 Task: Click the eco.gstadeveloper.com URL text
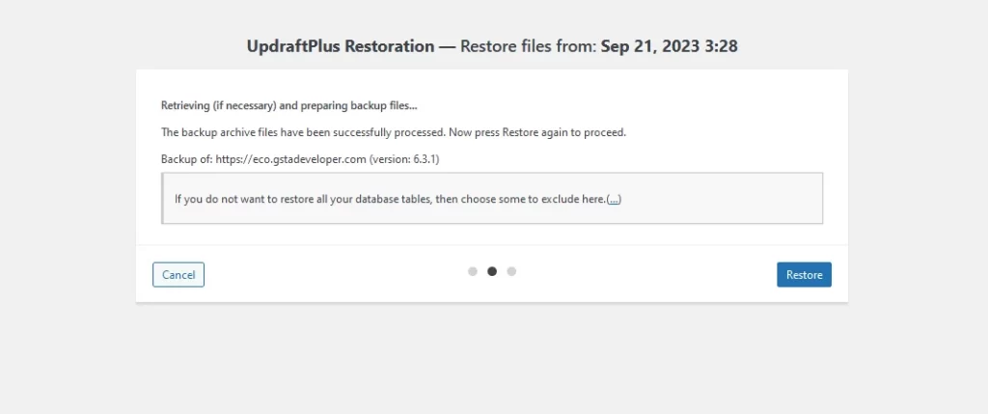pyautogui.click(x=290, y=159)
